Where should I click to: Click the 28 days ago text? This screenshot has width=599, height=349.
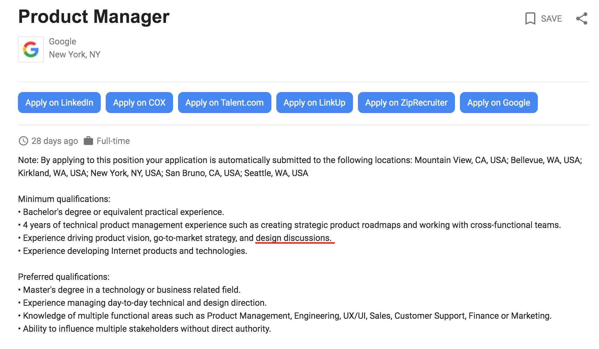[x=55, y=141]
